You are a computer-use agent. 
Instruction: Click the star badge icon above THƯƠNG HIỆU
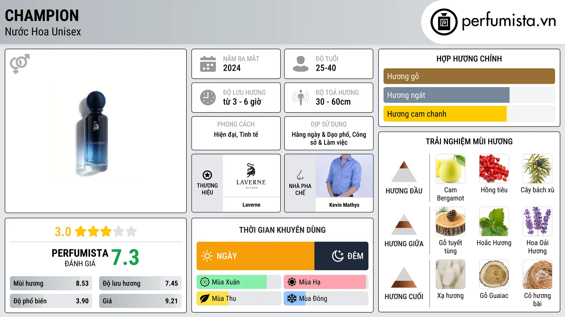click(x=207, y=175)
